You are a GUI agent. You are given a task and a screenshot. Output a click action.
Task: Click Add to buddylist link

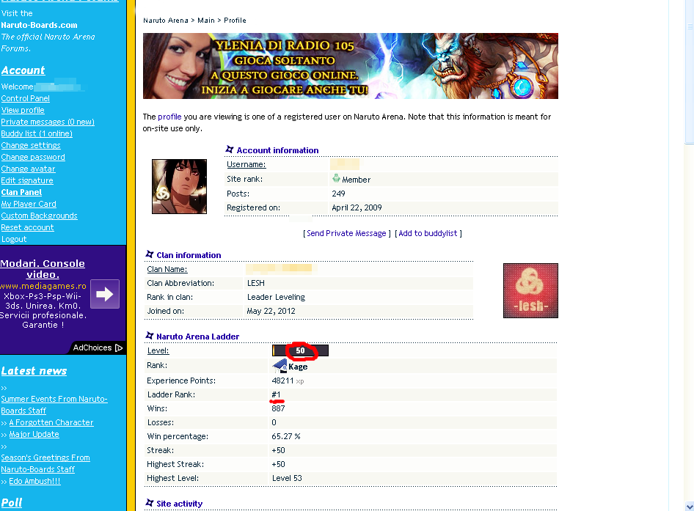(428, 233)
